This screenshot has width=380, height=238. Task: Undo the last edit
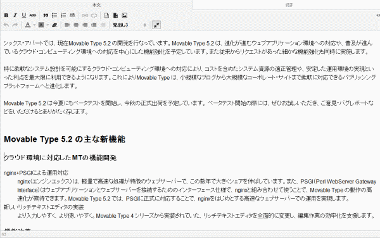pyautogui.click(x=6, y=25)
